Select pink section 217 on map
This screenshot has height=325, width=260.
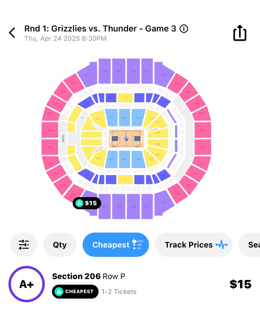click(202, 130)
